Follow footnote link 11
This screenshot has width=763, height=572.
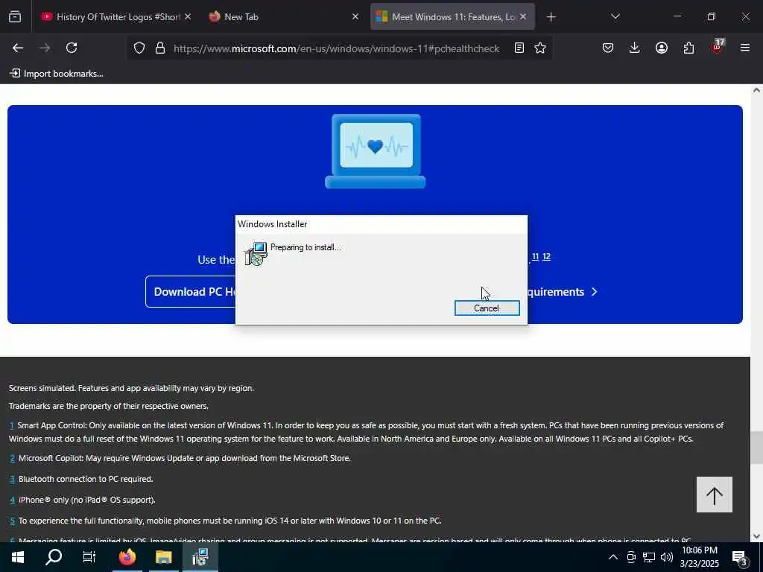535,256
